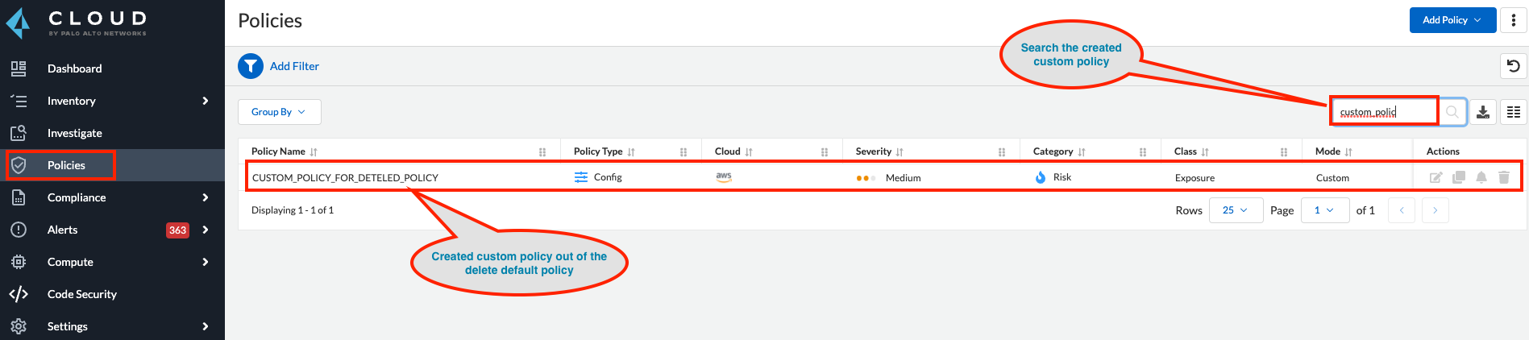Open the Page number dropdown
This screenshot has height=340, width=1529.
click(1324, 210)
